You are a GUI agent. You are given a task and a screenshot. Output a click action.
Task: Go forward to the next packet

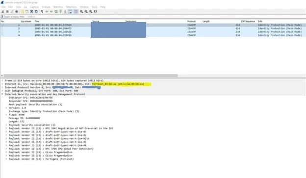[x=51, y=12]
